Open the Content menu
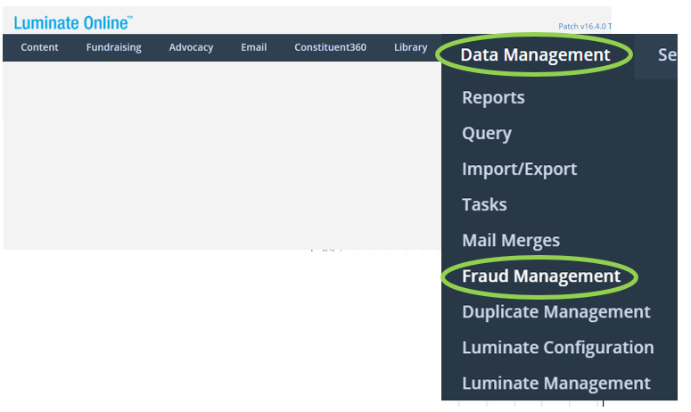 pos(39,47)
